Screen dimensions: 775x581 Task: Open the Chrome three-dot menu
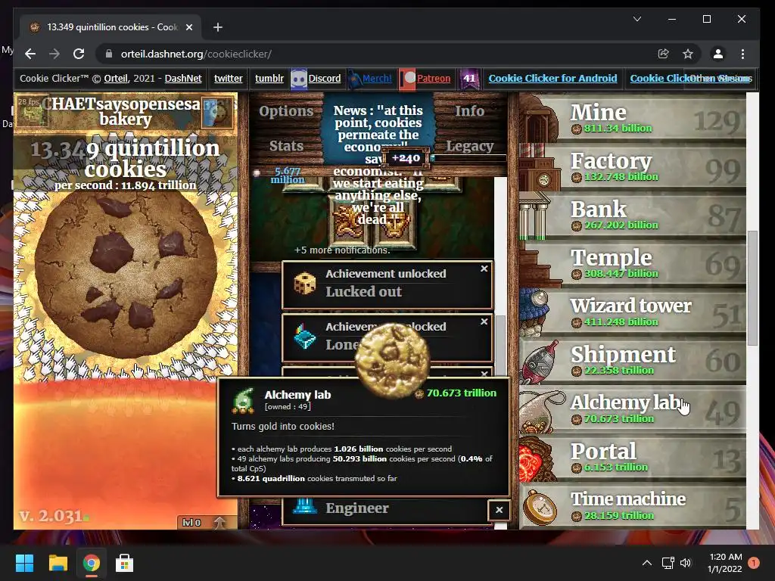coord(742,54)
